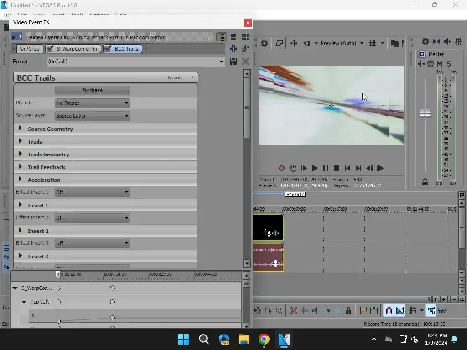Expand the Source Geometry section
The height and width of the screenshot is (350, 467).
coord(20,128)
